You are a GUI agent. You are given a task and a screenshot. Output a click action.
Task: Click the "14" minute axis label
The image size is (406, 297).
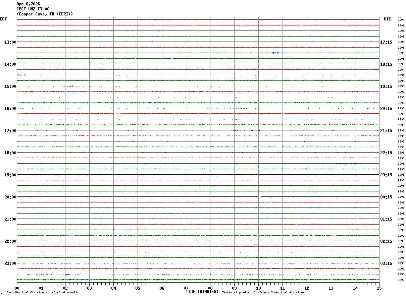click(x=355, y=288)
